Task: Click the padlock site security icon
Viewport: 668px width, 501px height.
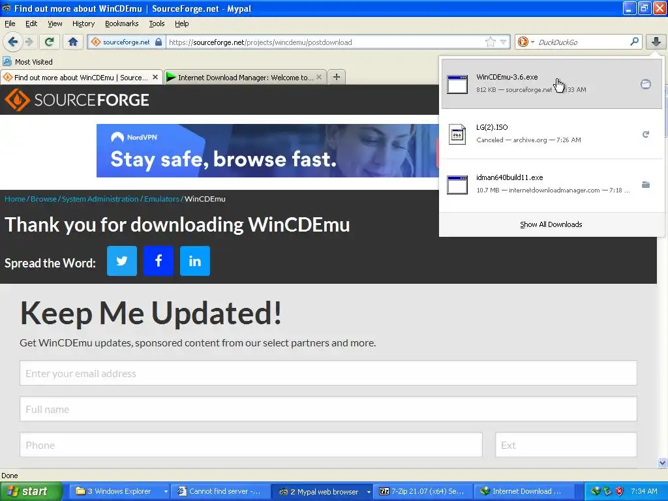Action: pos(159,42)
